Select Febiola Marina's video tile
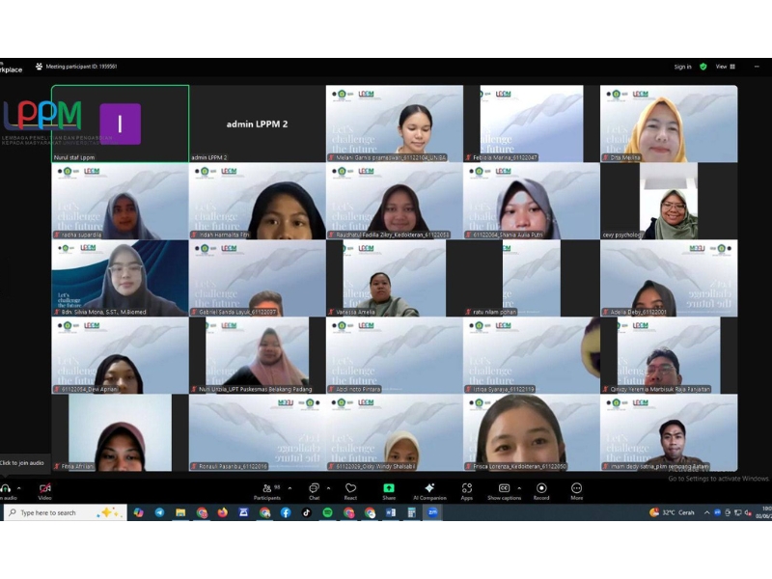The width and height of the screenshot is (772, 579). pos(532,124)
